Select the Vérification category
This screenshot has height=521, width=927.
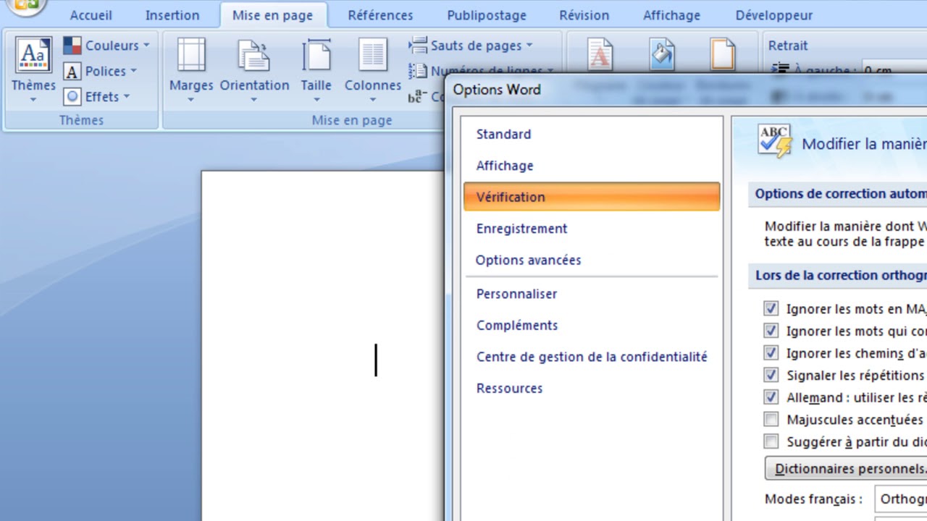tap(592, 197)
